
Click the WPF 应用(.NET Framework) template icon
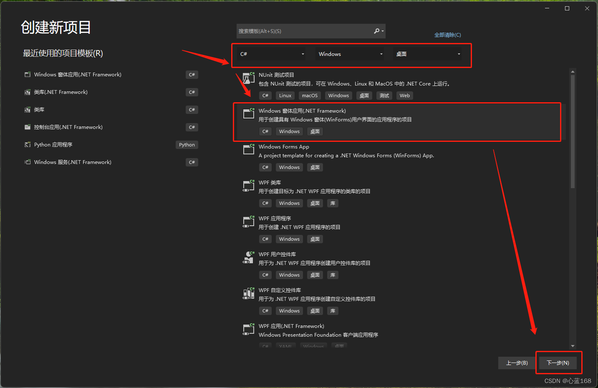pyautogui.click(x=249, y=329)
